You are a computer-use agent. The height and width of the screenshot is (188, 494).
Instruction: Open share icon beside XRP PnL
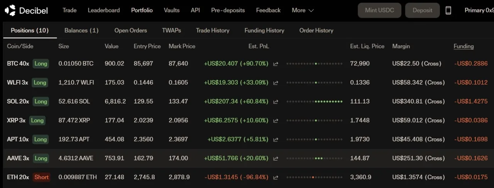(276, 120)
